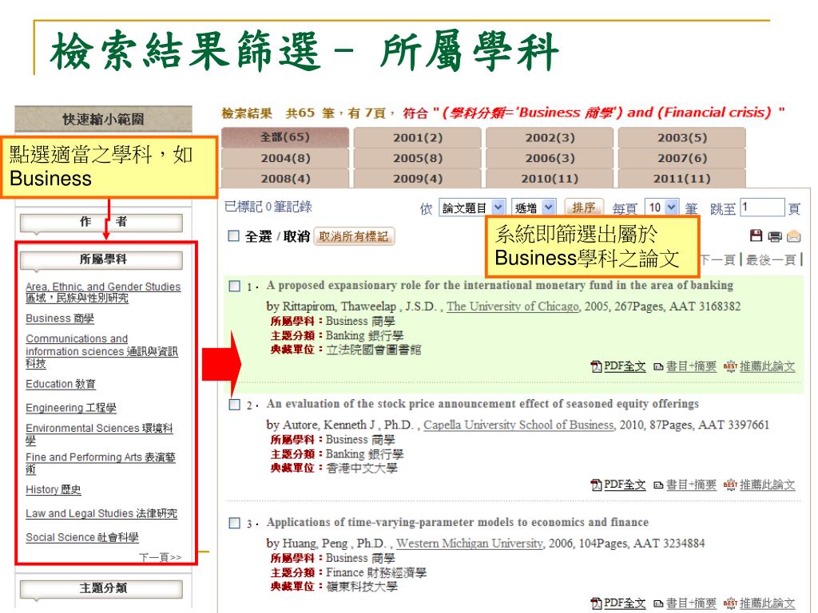
Task: Click 下一頁>> in discipline list
Action: pos(161,557)
